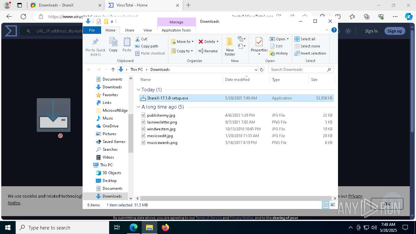Switch to large icons view
The width and height of the screenshot is (416, 234).
[333, 205]
